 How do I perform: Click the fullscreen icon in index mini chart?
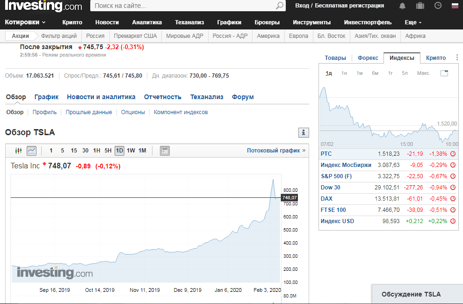(444, 73)
